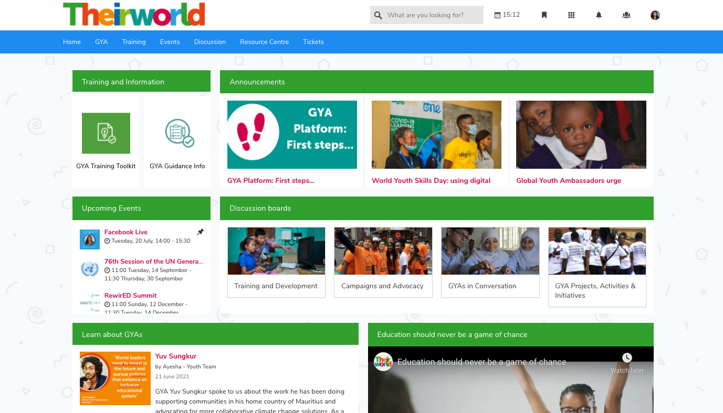723x413 pixels.
Task: Open the GYA Training Toolkit icon
Action: pyautogui.click(x=106, y=133)
